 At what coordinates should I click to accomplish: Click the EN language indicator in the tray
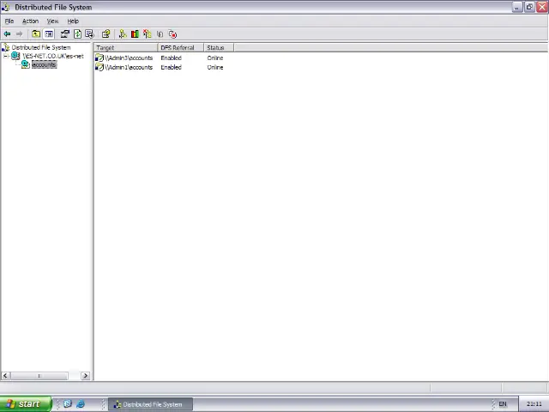503,404
